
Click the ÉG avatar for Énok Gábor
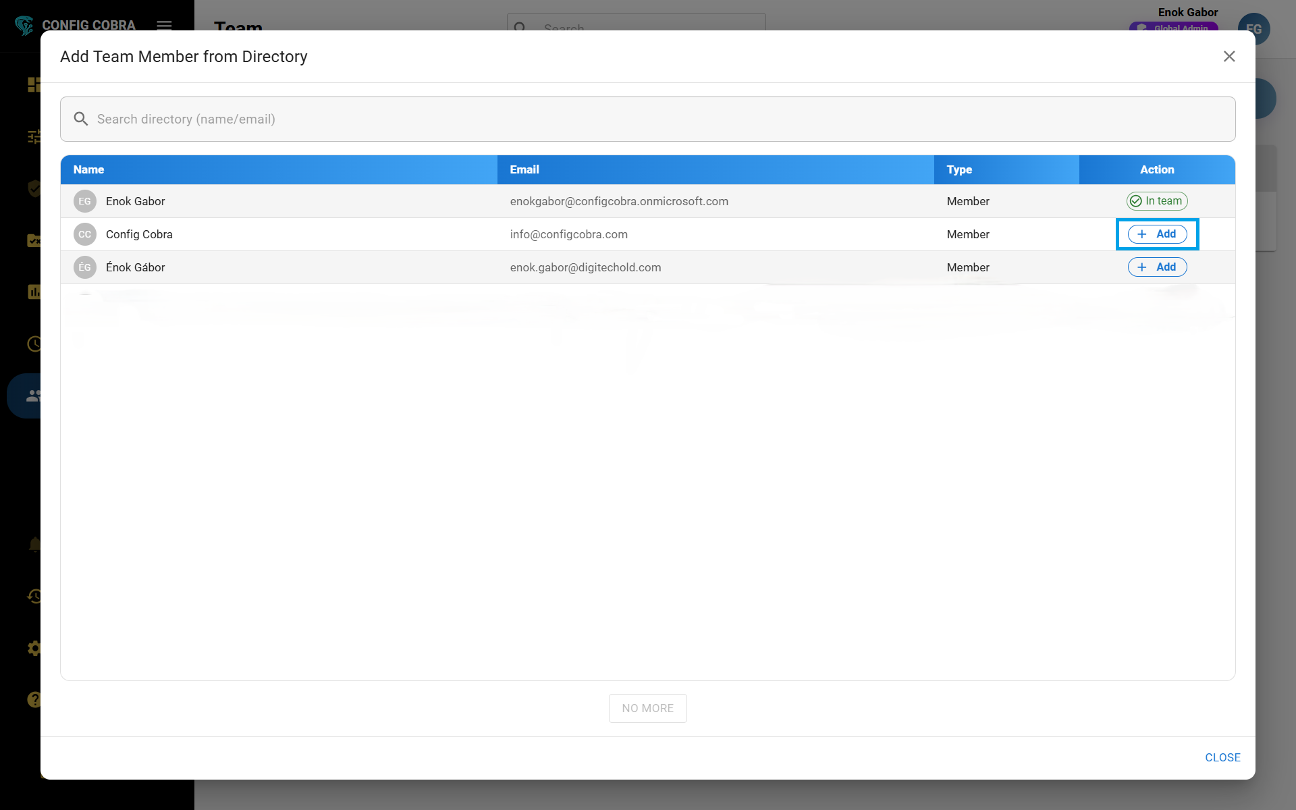(85, 267)
